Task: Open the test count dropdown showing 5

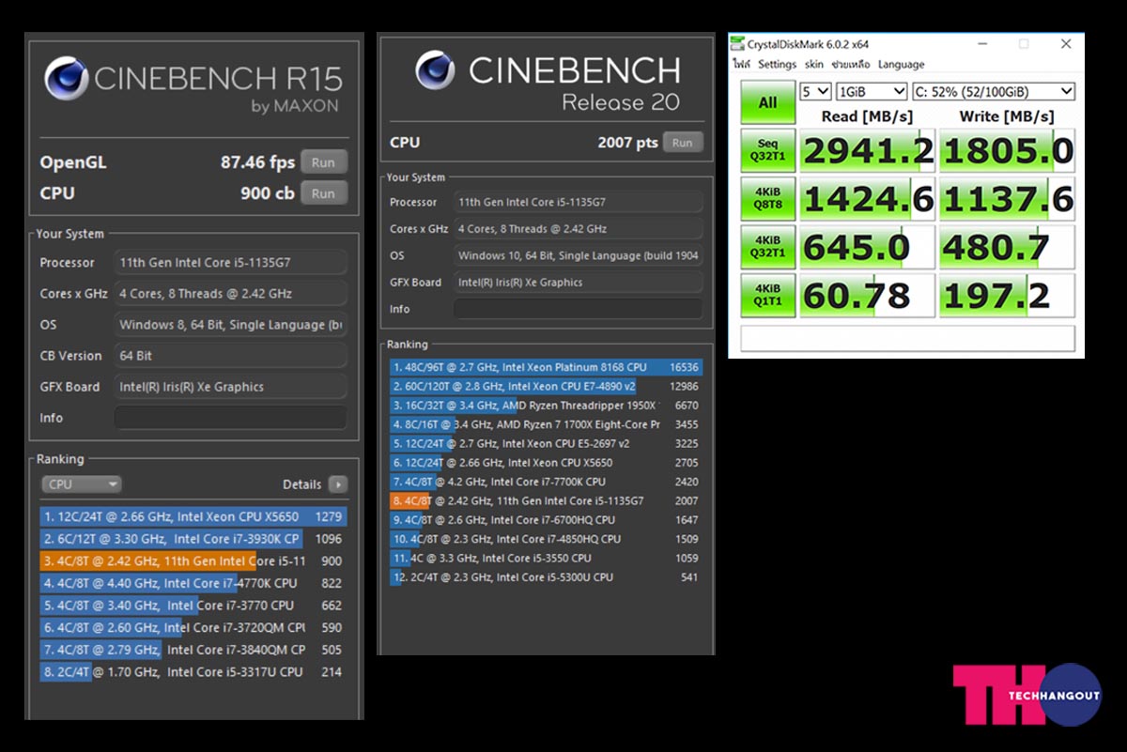Action: click(x=815, y=91)
